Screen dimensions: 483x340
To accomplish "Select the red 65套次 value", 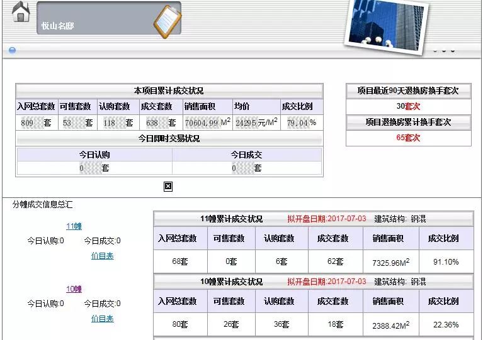I will click(408, 138).
